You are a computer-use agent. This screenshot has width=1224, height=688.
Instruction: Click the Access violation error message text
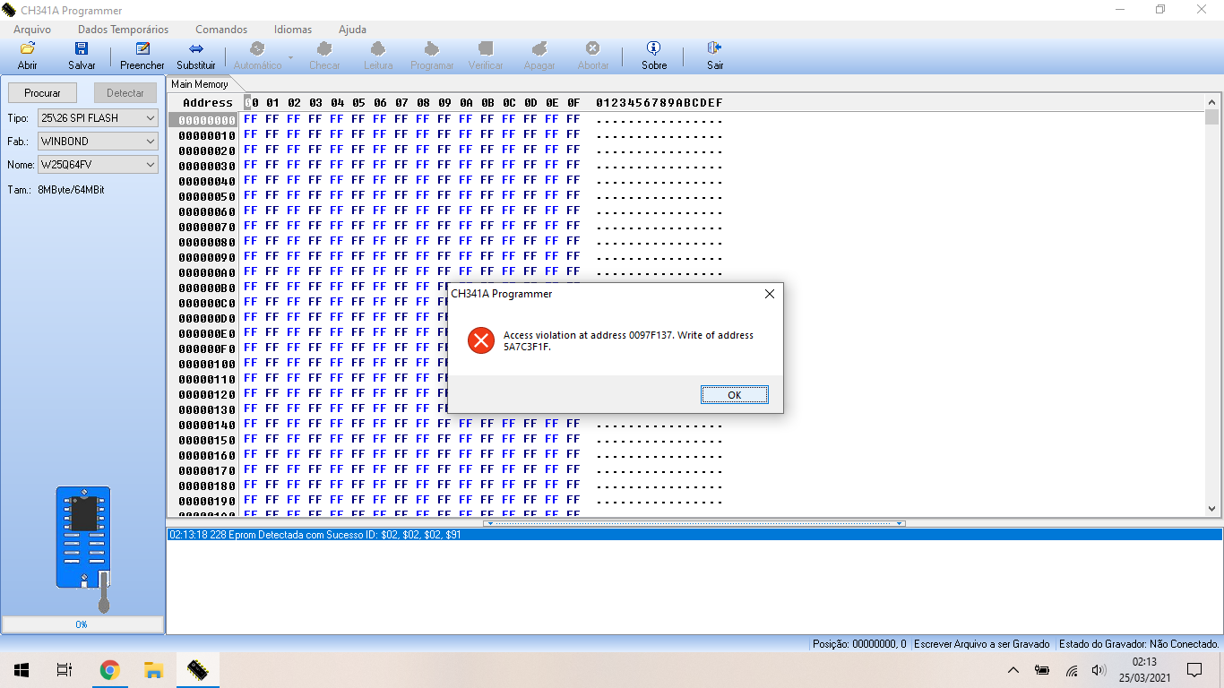(x=628, y=340)
